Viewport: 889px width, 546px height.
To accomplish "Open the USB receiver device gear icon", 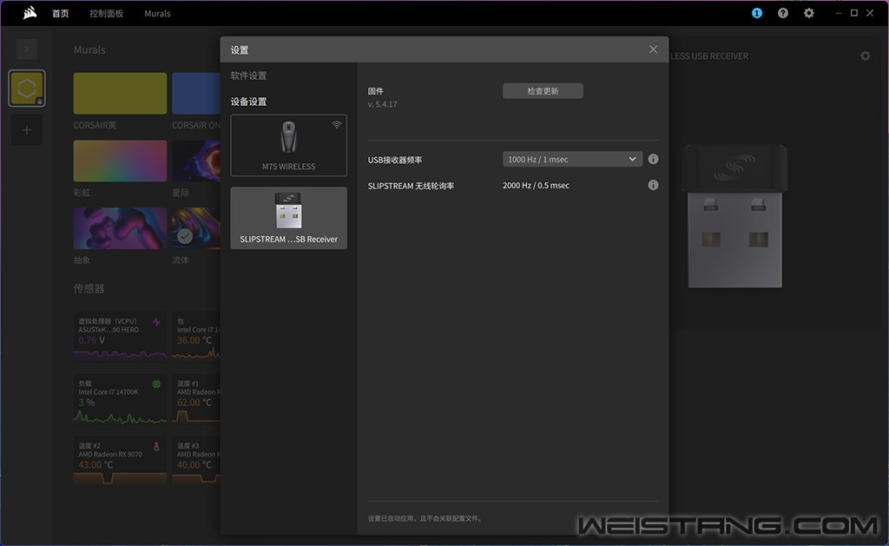I will [x=866, y=56].
